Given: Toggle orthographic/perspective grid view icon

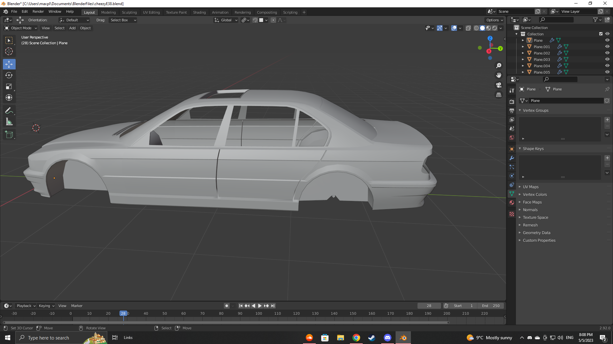Looking at the screenshot, I should (x=499, y=95).
